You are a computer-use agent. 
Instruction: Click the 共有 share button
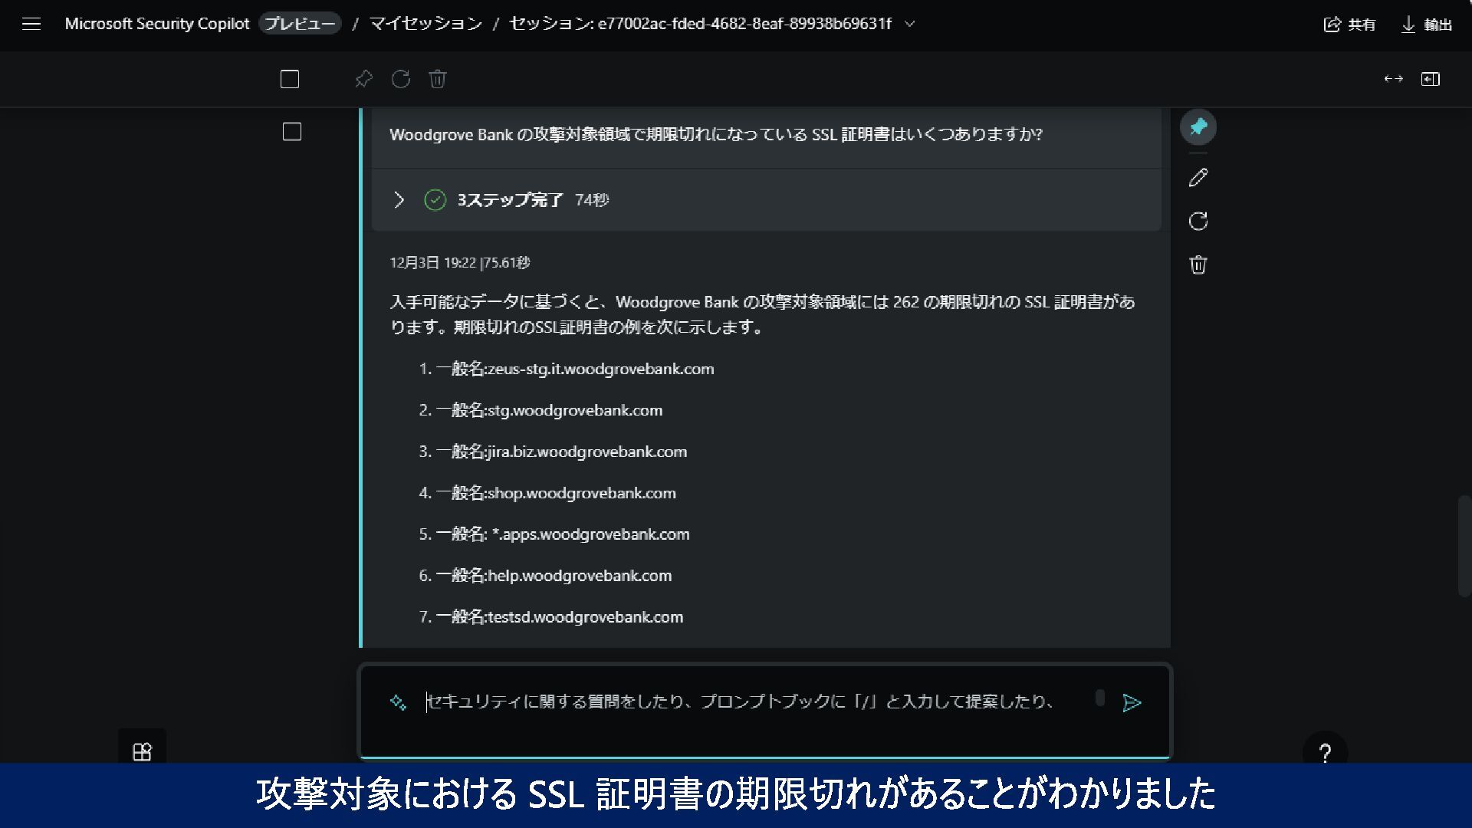tap(1350, 25)
